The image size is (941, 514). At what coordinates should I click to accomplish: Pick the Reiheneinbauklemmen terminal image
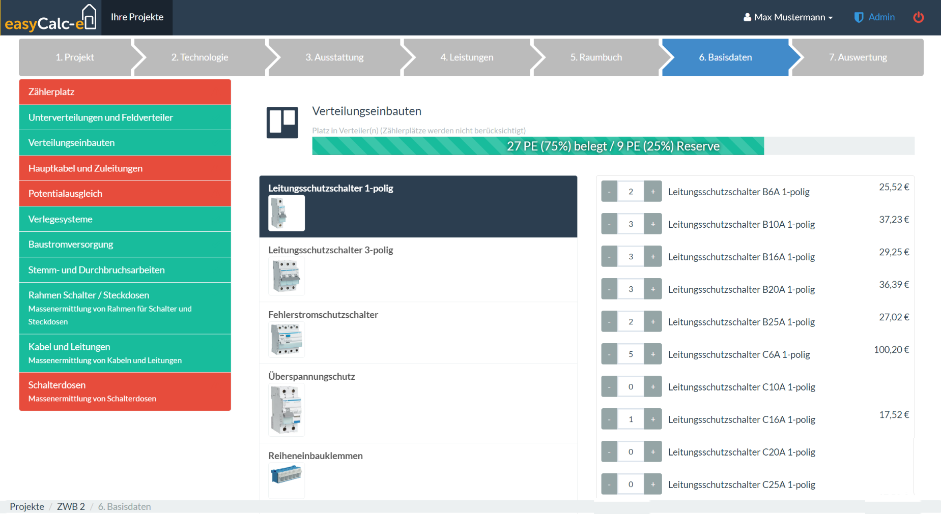[x=286, y=475]
